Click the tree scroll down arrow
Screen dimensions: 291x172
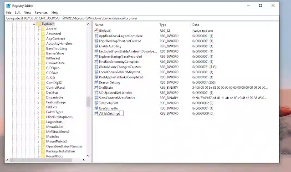point(88,156)
